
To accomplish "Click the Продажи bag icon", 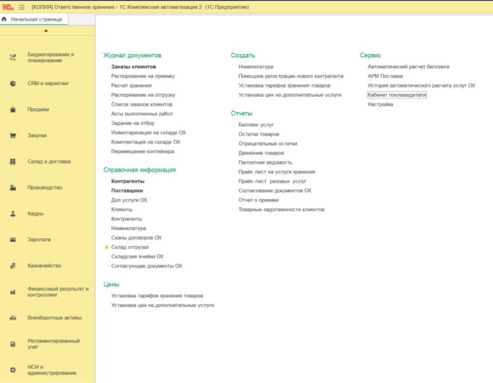I will (13, 110).
